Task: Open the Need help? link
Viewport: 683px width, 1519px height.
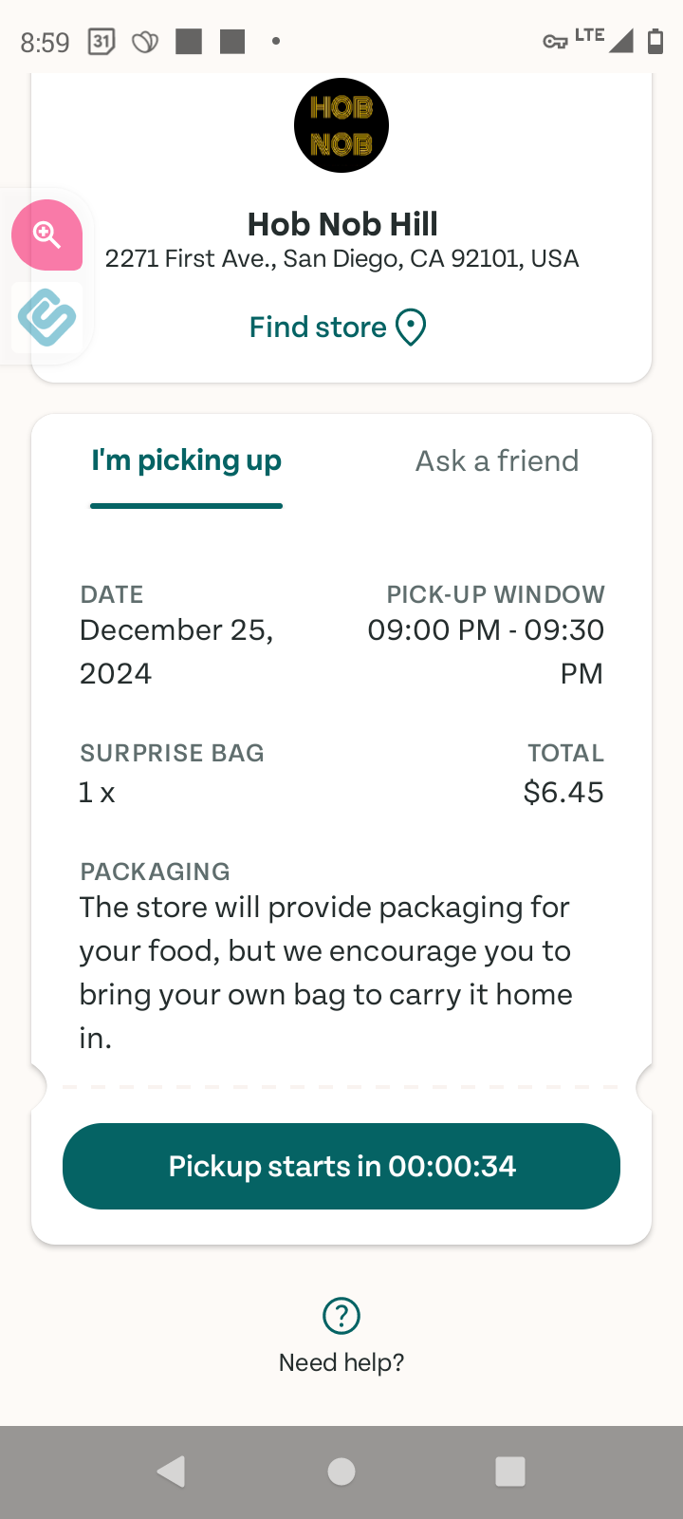Action: pyautogui.click(x=341, y=1362)
